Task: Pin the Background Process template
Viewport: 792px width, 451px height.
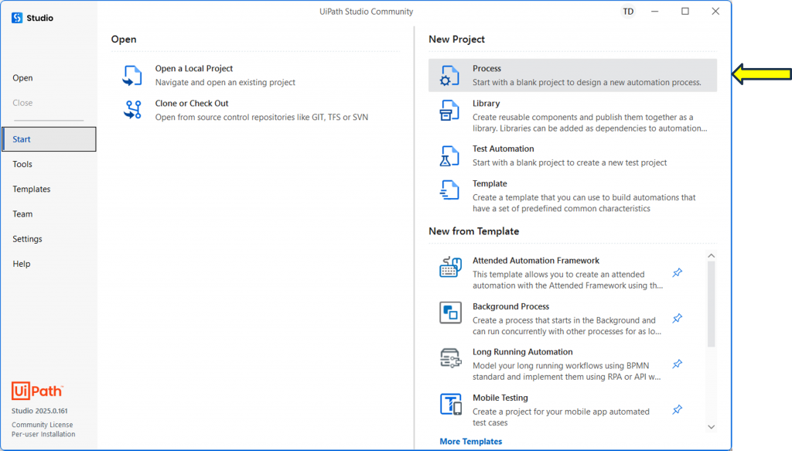Action: [678, 318]
